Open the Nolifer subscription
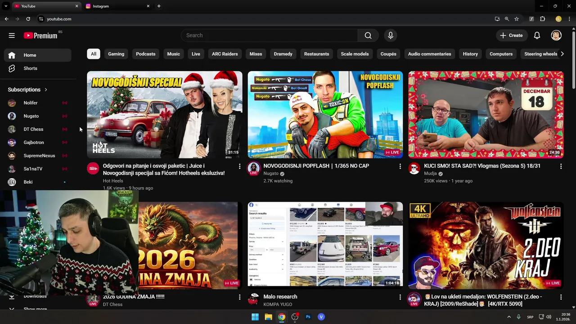Image resolution: width=576 pixels, height=324 pixels. [x=38, y=103]
